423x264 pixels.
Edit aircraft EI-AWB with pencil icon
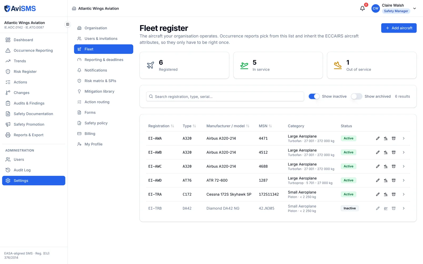click(x=378, y=152)
